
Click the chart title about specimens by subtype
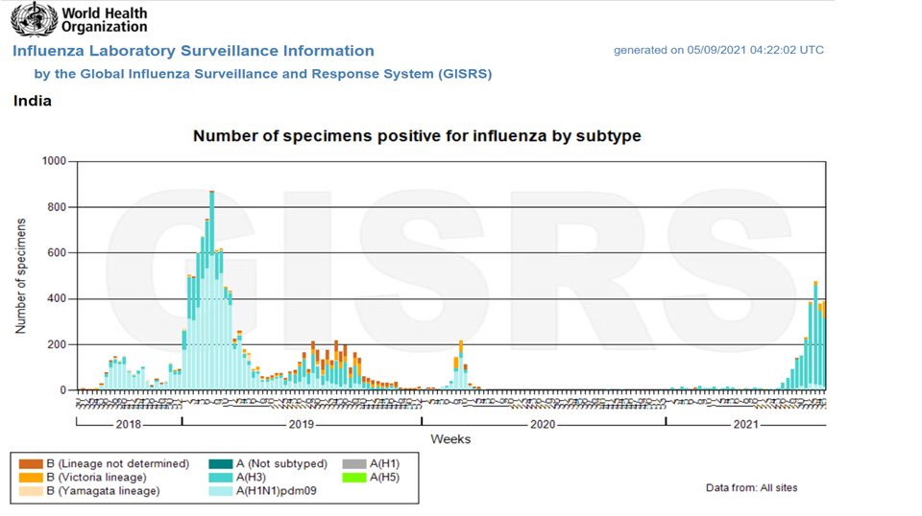[x=417, y=136]
